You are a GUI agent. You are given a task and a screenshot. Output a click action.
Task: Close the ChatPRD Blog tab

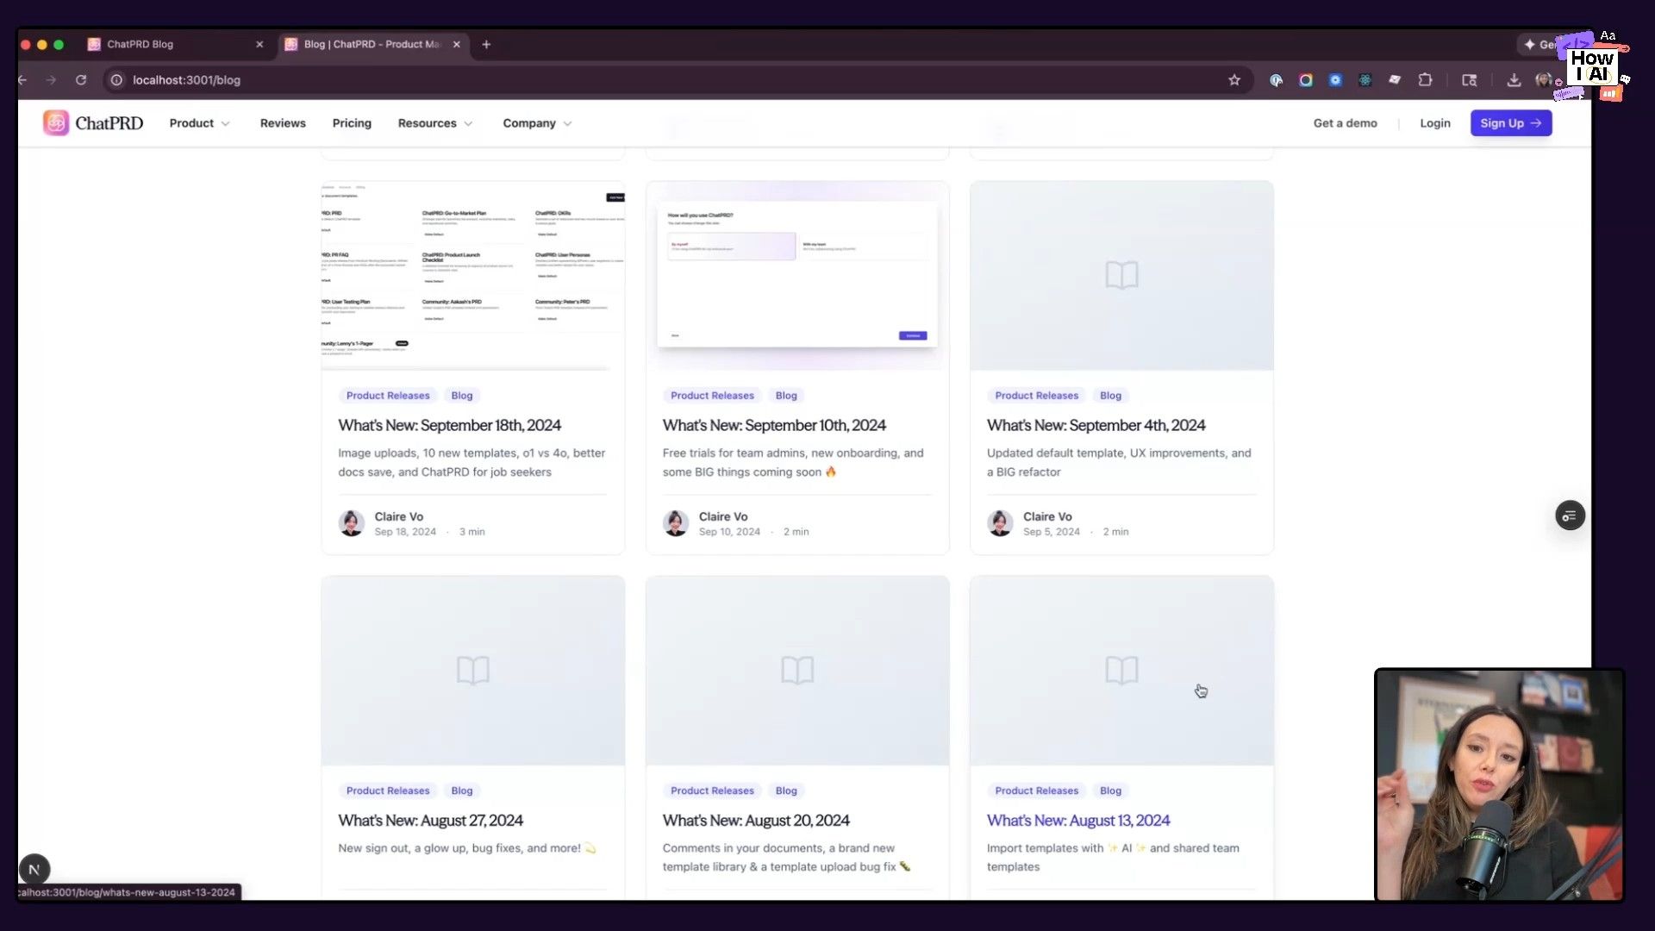259,44
